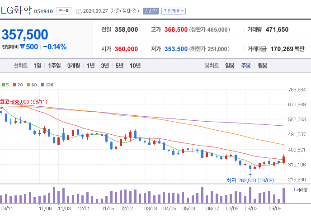Switch to the 주봉 weekly candle chart
Screen dimensions: 311x218
point(246,66)
